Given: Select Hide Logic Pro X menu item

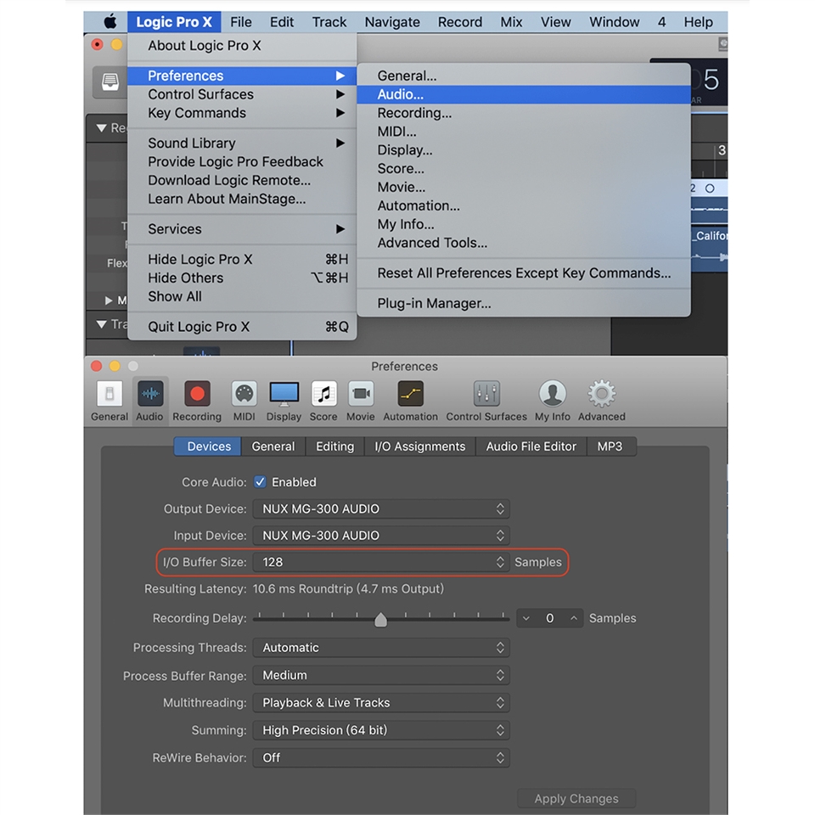Looking at the screenshot, I should coord(242,260).
